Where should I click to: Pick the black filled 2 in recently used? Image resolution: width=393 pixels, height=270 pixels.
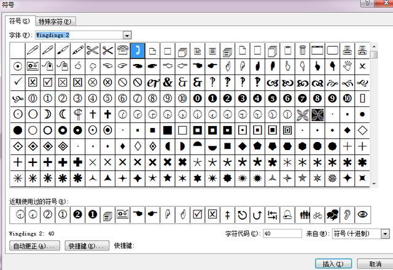[x=78, y=215]
